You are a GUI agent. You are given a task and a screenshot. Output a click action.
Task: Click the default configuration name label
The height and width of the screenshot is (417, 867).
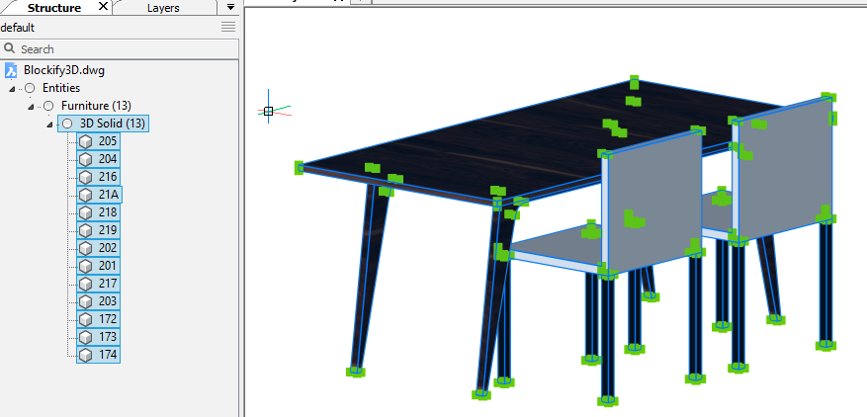click(18, 27)
